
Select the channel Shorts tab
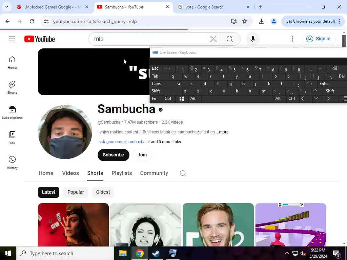tap(95, 173)
